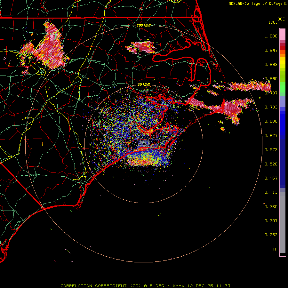Select the 1.000 scale value
The width and height of the screenshot is (288, 288).
pos(271,36)
